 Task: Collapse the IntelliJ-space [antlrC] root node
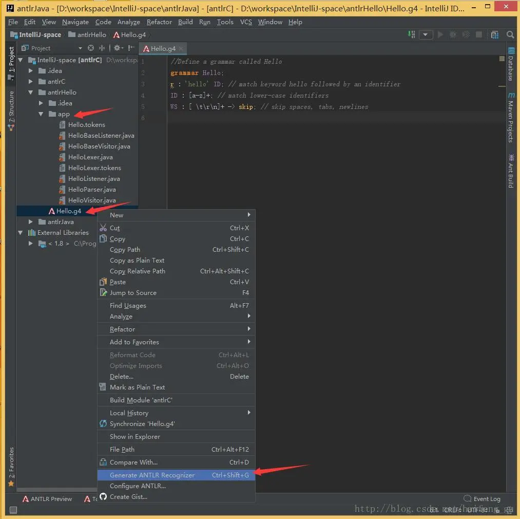[21, 60]
